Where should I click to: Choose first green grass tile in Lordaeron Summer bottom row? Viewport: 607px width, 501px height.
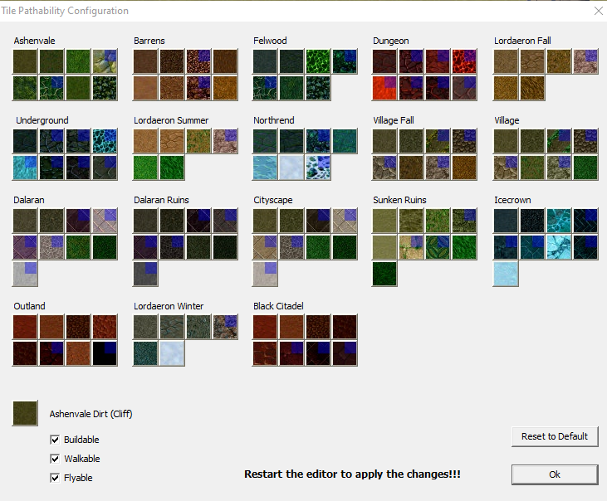click(x=145, y=168)
